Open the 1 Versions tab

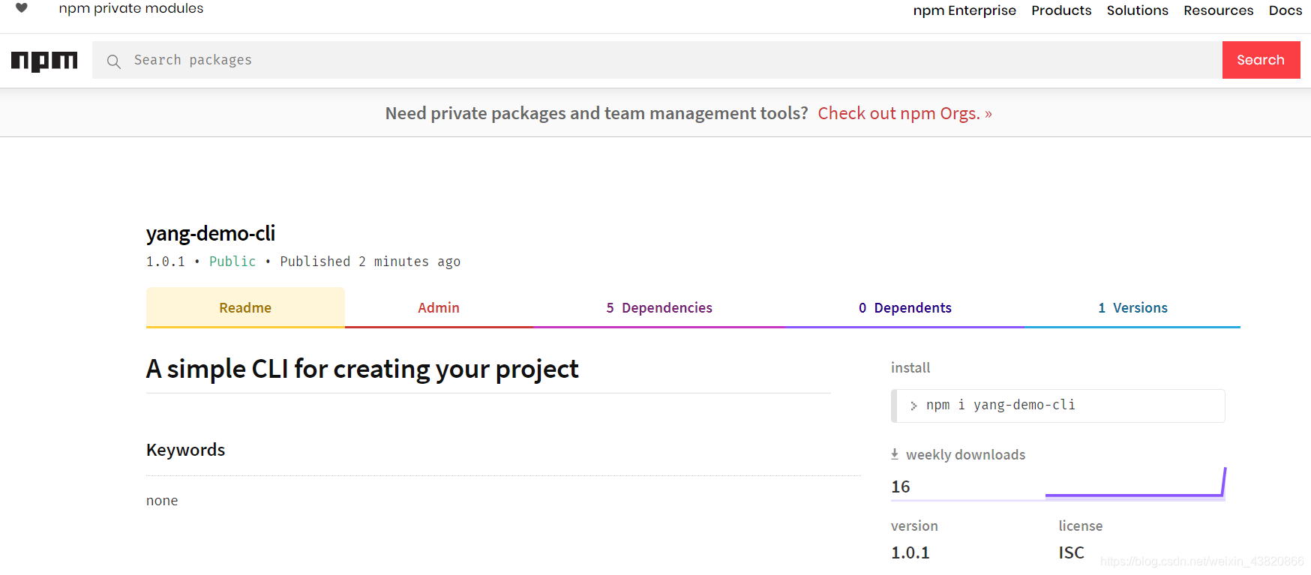(x=1132, y=307)
